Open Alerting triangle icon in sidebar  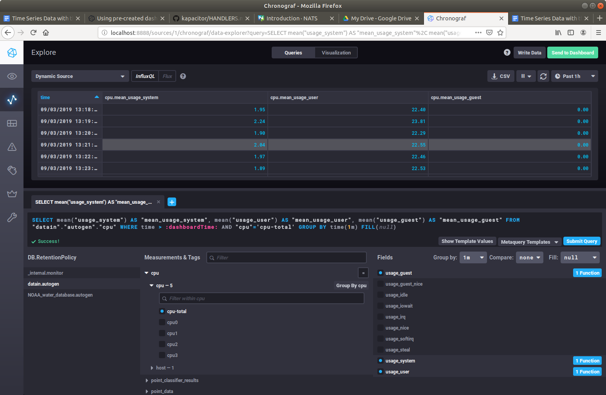12,147
